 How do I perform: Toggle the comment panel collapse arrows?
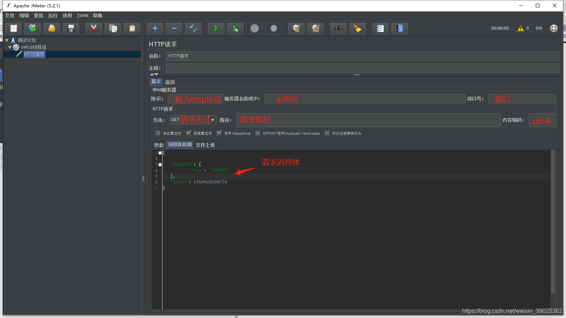(x=154, y=74)
